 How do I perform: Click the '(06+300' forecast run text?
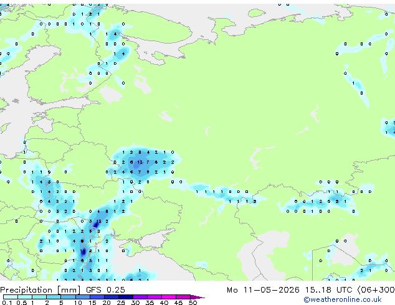click(376, 290)
